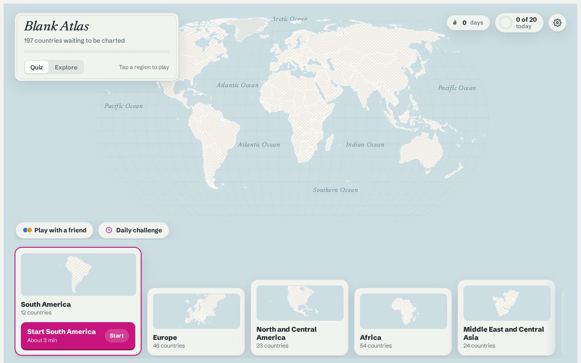Choose Middle East and Central Asia card

(507, 318)
